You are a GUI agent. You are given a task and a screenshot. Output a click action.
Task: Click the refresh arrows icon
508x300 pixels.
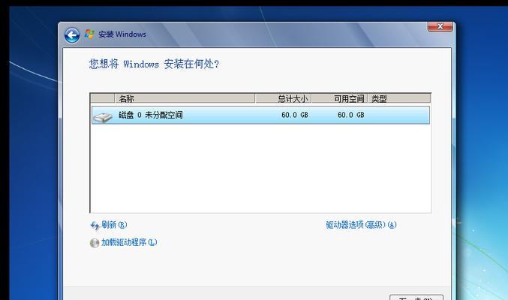pyautogui.click(x=95, y=225)
